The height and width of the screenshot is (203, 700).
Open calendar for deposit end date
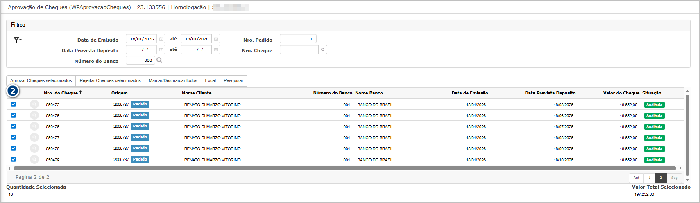[x=216, y=50]
